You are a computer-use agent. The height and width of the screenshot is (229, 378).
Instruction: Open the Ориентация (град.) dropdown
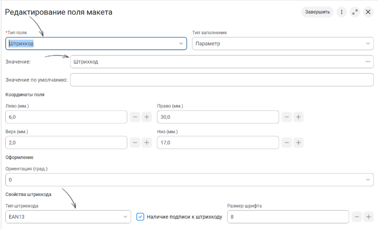tap(189, 180)
